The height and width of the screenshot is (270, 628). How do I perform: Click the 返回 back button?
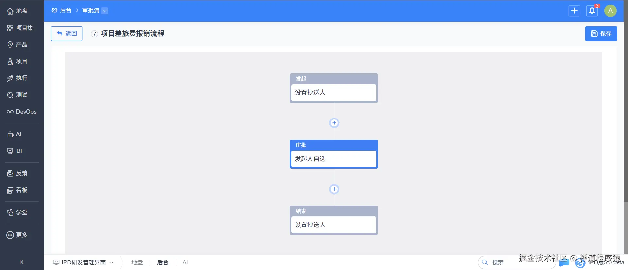pyautogui.click(x=66, y=34)
